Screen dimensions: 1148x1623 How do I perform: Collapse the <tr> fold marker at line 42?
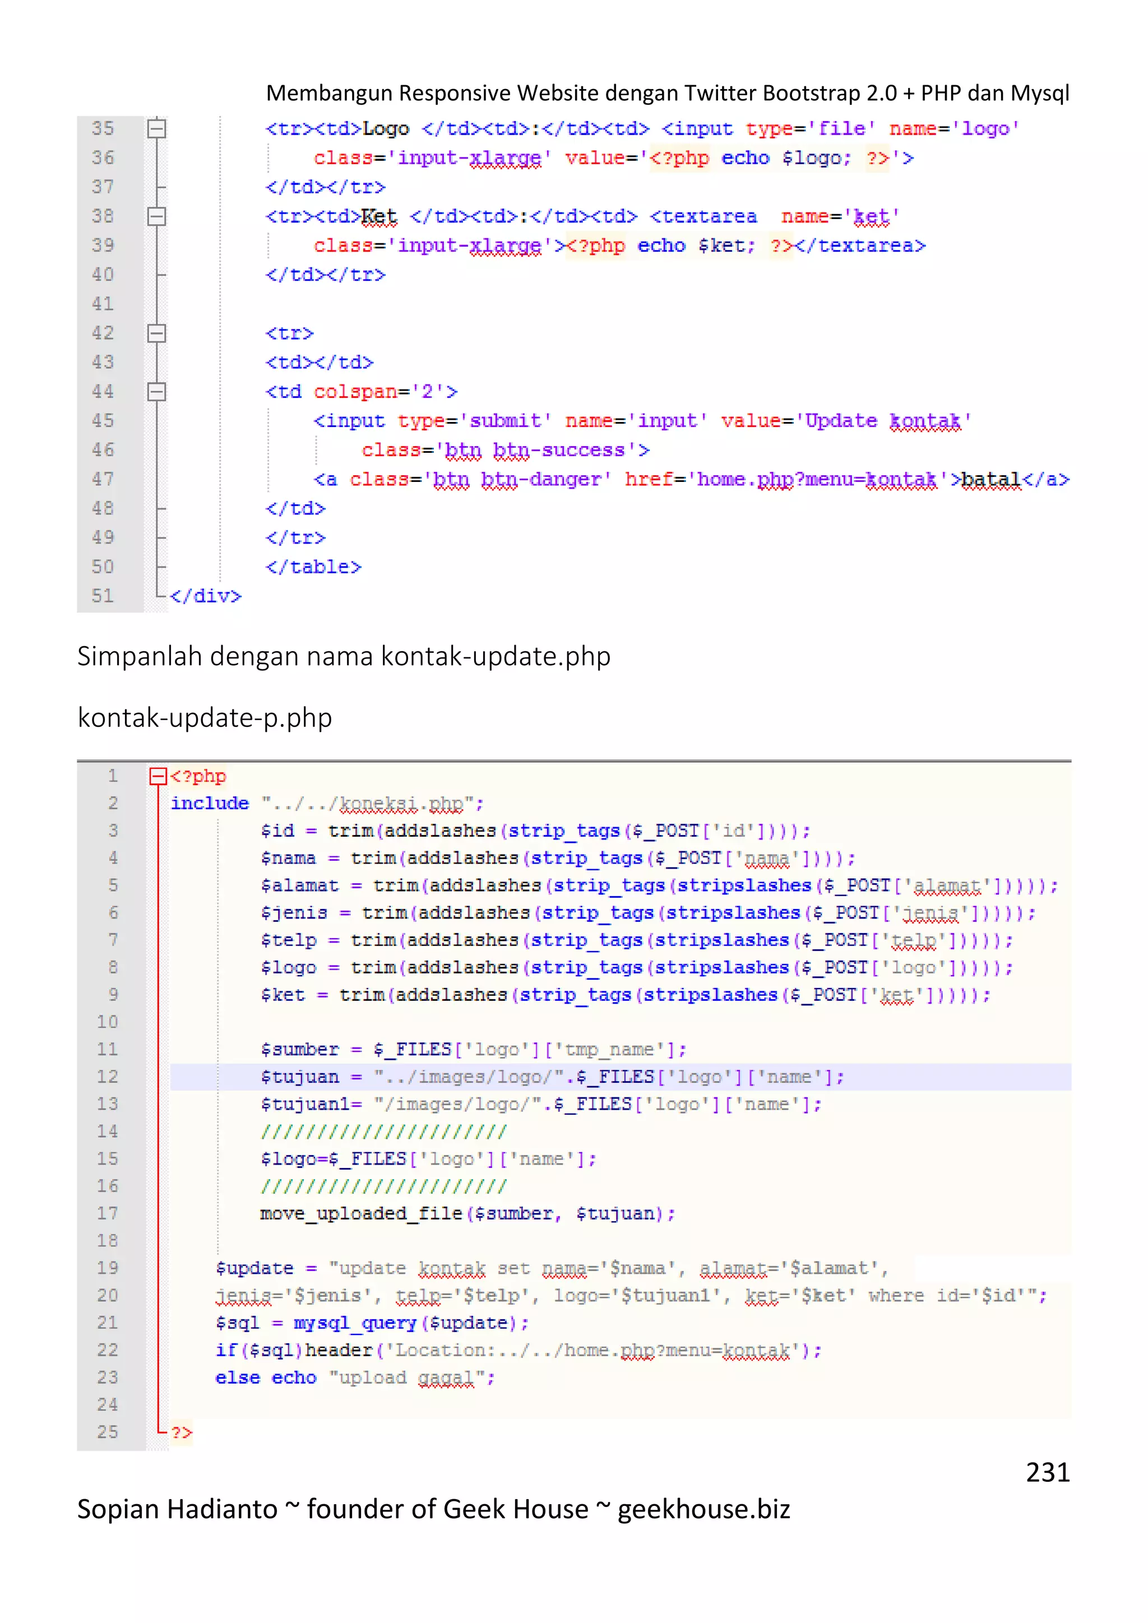click(156, 333)
